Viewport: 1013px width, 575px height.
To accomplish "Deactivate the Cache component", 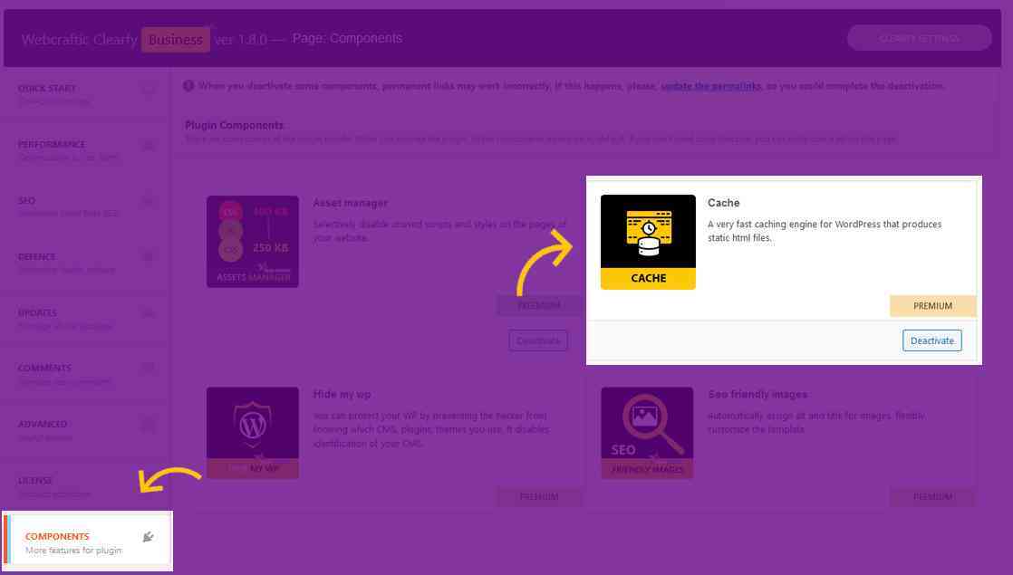I will tap(932, 340).
